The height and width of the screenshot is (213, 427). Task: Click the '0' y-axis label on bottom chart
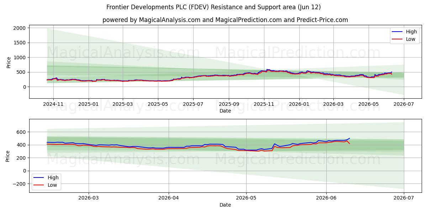pos(25,171)
